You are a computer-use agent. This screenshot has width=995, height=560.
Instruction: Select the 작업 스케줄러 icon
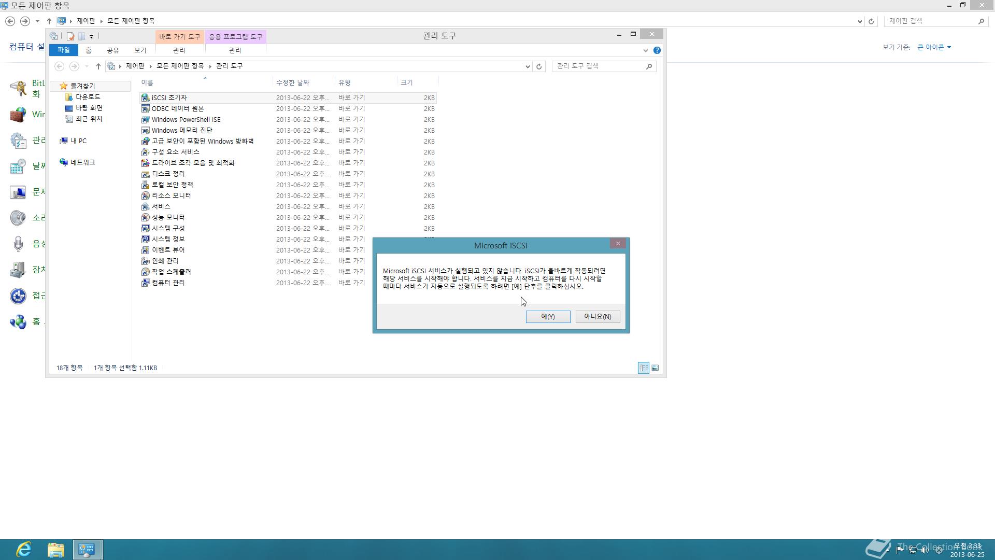pyautogui.click(x=145, y=272)
